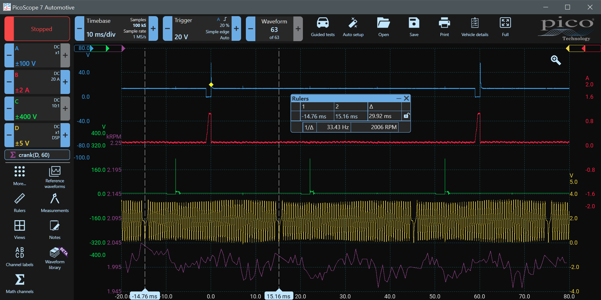The height and width of the screenshot is (300, 601).
Task: Open channel D settings
Action: [37, 135]
